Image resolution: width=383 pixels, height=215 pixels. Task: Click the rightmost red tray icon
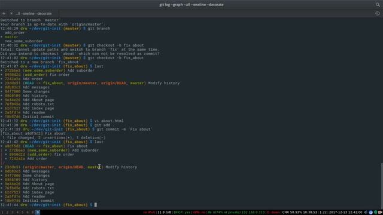[x=381, y=213]
